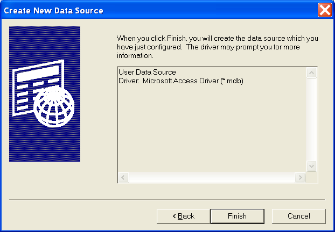Select the "User Data Source" line

coord(147,72)
